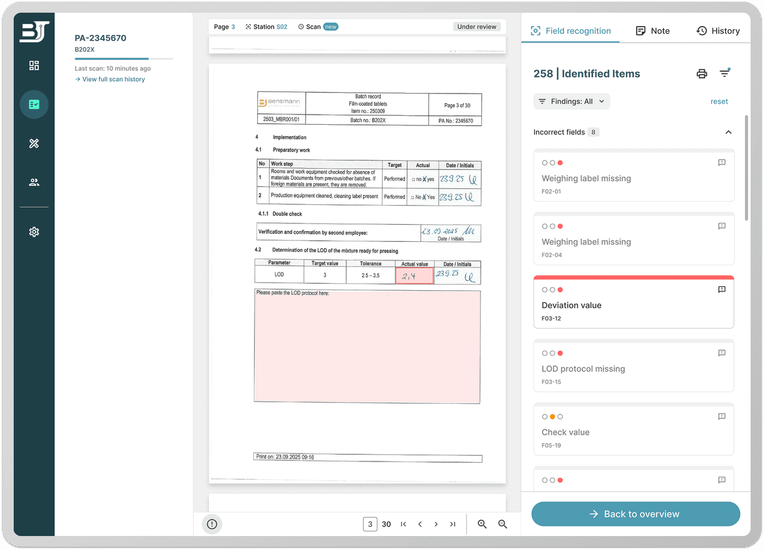The width and height of the screenshot is (764, 550).
Task: Open settings gear in left sidebar
Action: (34, 232)
